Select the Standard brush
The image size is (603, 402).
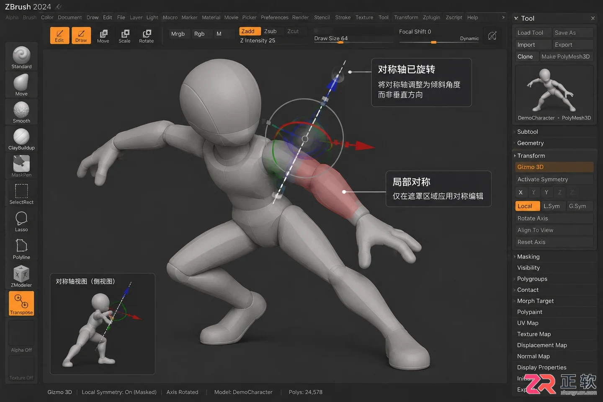pos(21,57)
